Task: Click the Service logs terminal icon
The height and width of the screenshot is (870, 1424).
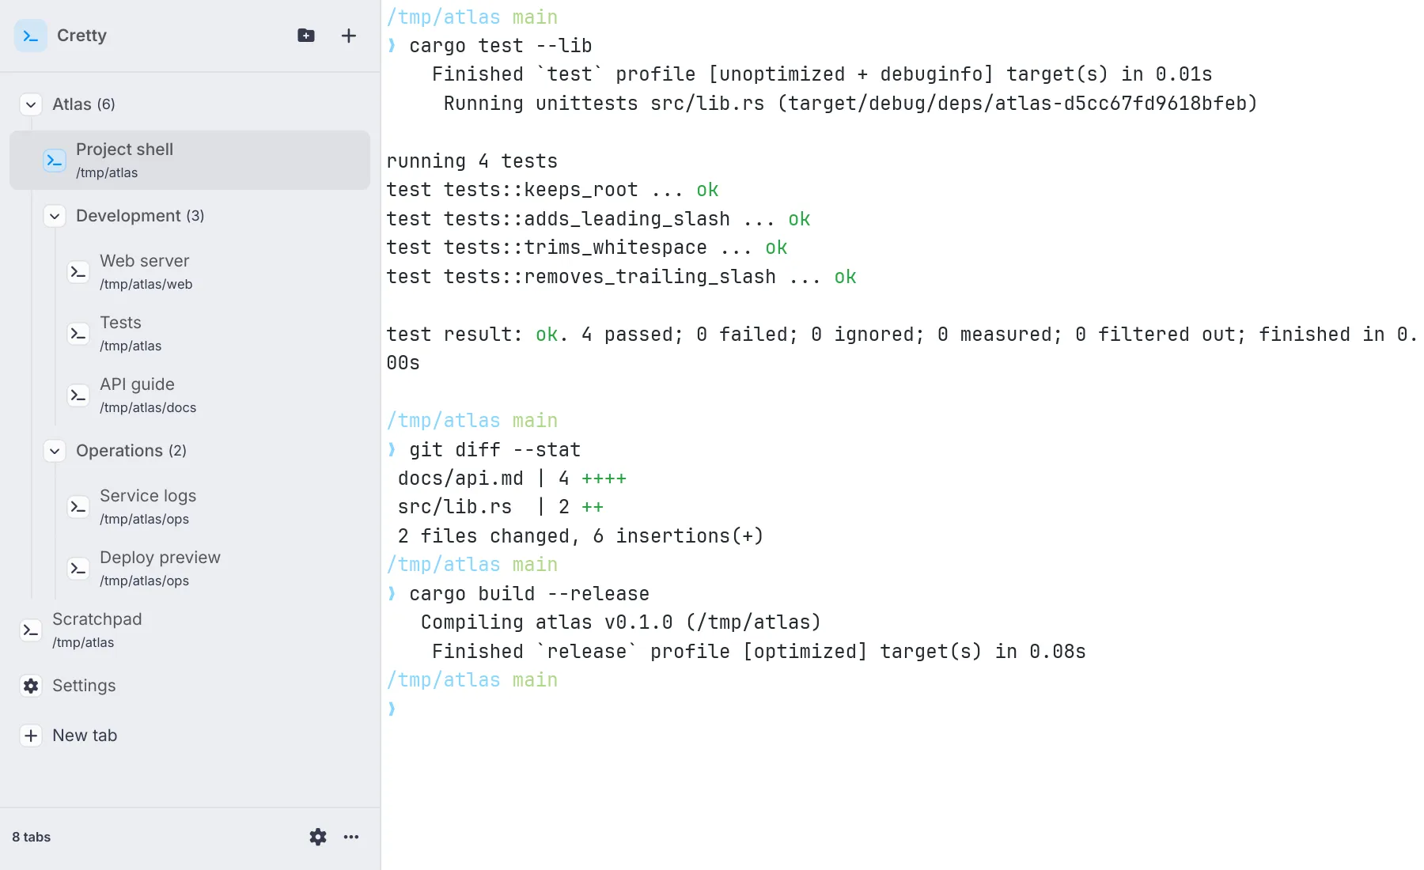Action: coord(78,507)
